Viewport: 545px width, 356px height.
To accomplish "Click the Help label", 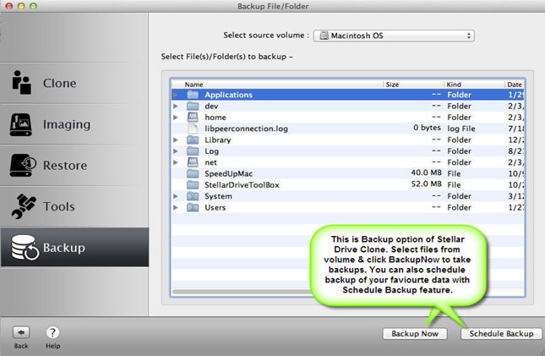I will (53, 346).
